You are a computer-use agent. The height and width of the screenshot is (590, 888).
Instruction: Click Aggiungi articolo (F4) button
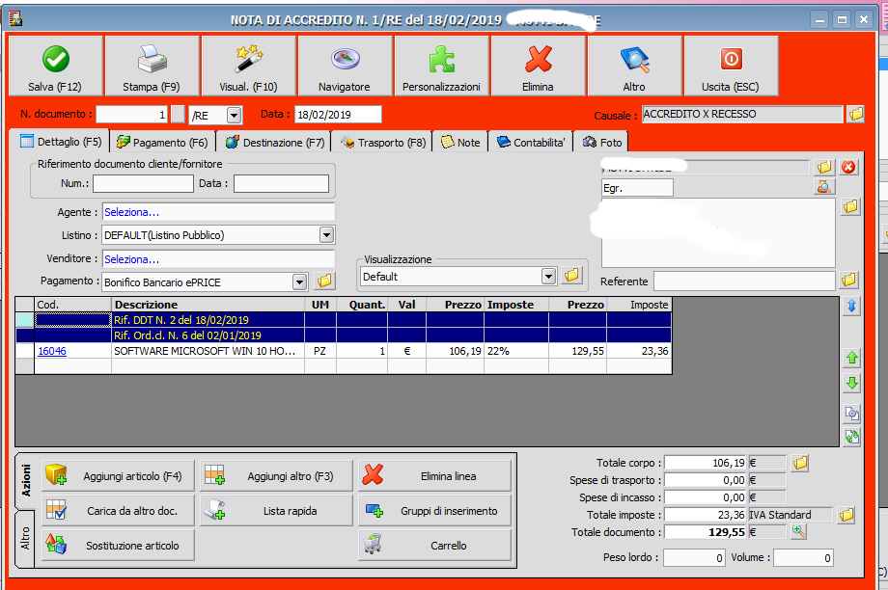118,475
